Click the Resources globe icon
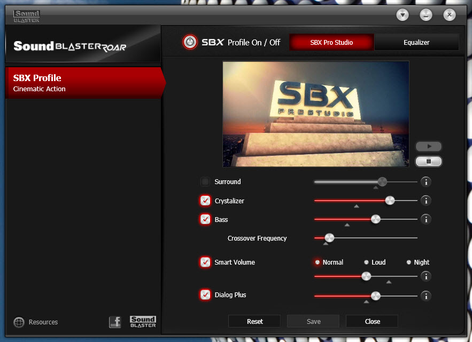The width and height of the screenshot is (472, 342). coord(19,322)
